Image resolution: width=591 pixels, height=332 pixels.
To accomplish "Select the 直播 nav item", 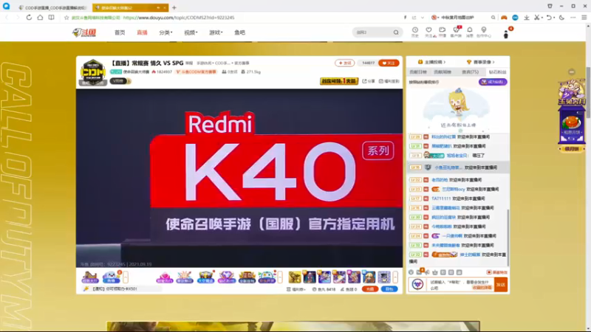I will click(x=142, y=32).
